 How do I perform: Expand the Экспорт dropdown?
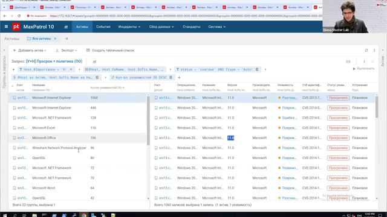[66, 50]
